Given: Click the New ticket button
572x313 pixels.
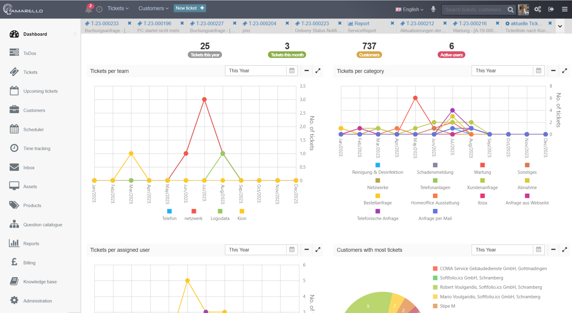Looking at the screenshot, I should 190,8.
